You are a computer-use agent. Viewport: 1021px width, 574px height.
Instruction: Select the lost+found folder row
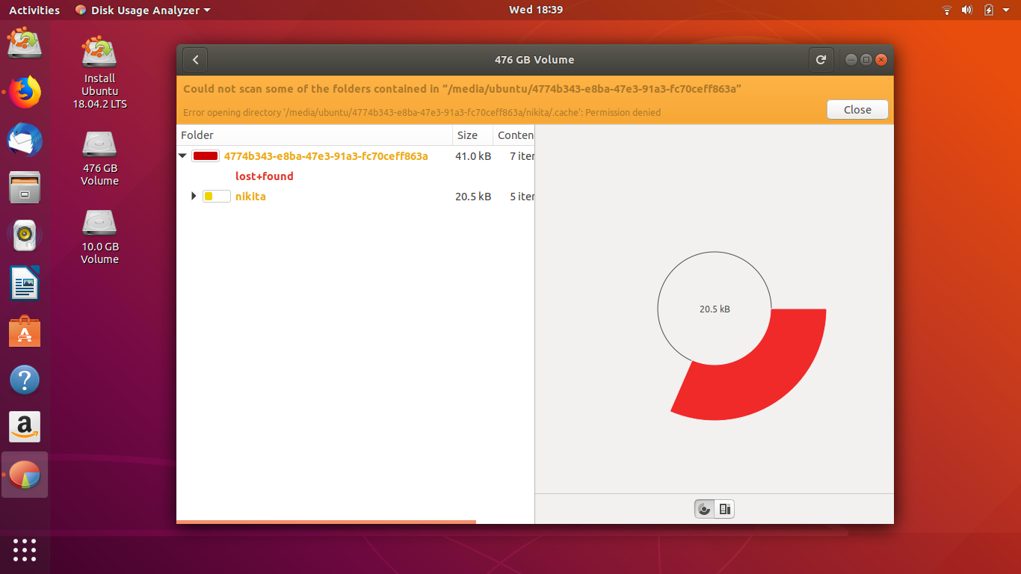(x=356, y=176)
